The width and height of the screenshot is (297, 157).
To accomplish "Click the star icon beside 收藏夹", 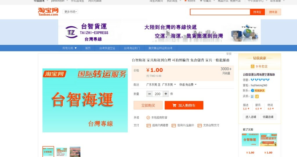I will [201, 1].
